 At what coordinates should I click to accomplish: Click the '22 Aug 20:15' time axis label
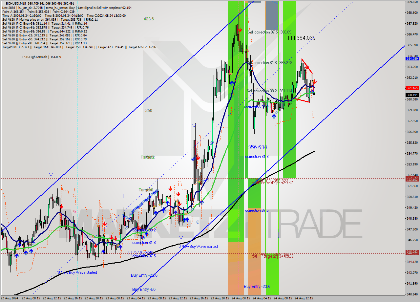coord(94,298)
